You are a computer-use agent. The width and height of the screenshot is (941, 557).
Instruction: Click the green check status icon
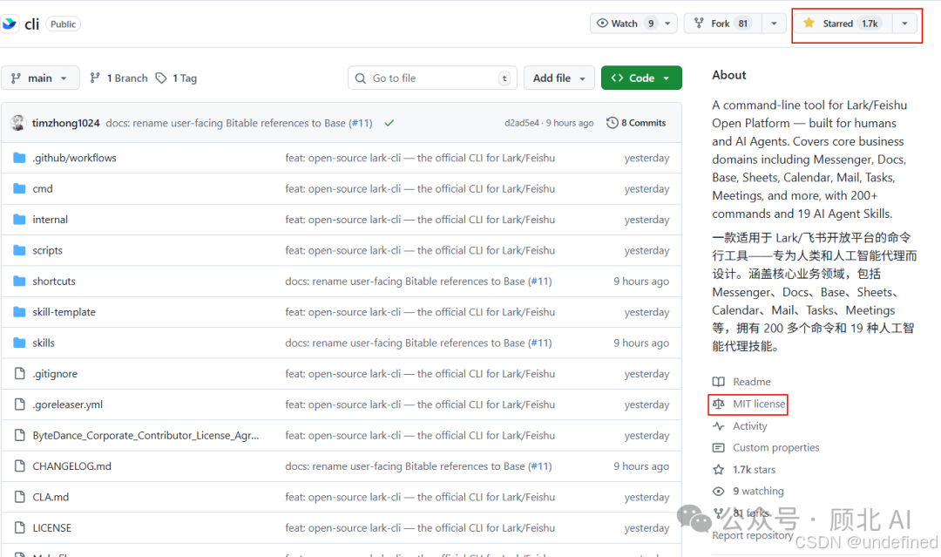tap(389, 123)
